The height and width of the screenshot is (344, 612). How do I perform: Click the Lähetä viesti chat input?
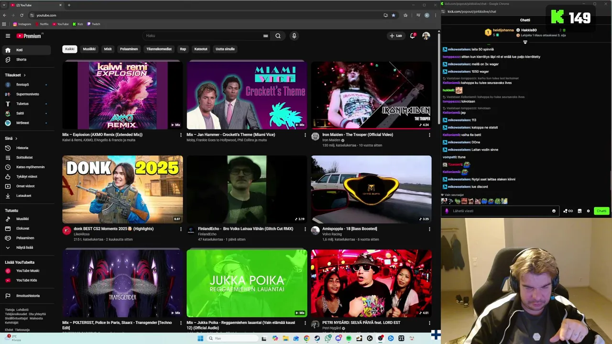tap(500, 211)
